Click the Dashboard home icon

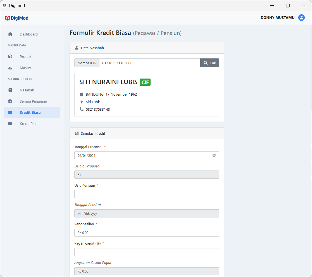(x=10, y=34)
